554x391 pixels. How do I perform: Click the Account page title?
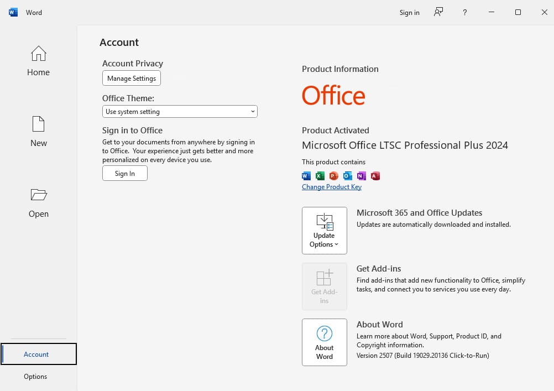119,43
